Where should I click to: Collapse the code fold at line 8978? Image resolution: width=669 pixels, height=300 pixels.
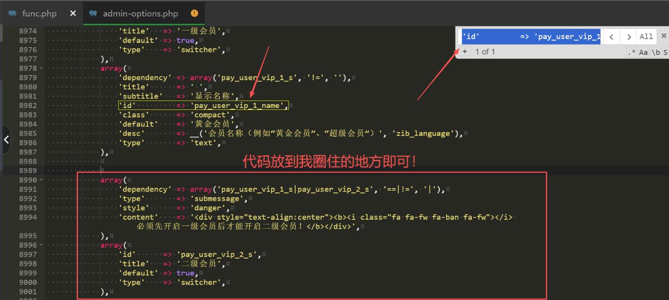tap(41, 68)
